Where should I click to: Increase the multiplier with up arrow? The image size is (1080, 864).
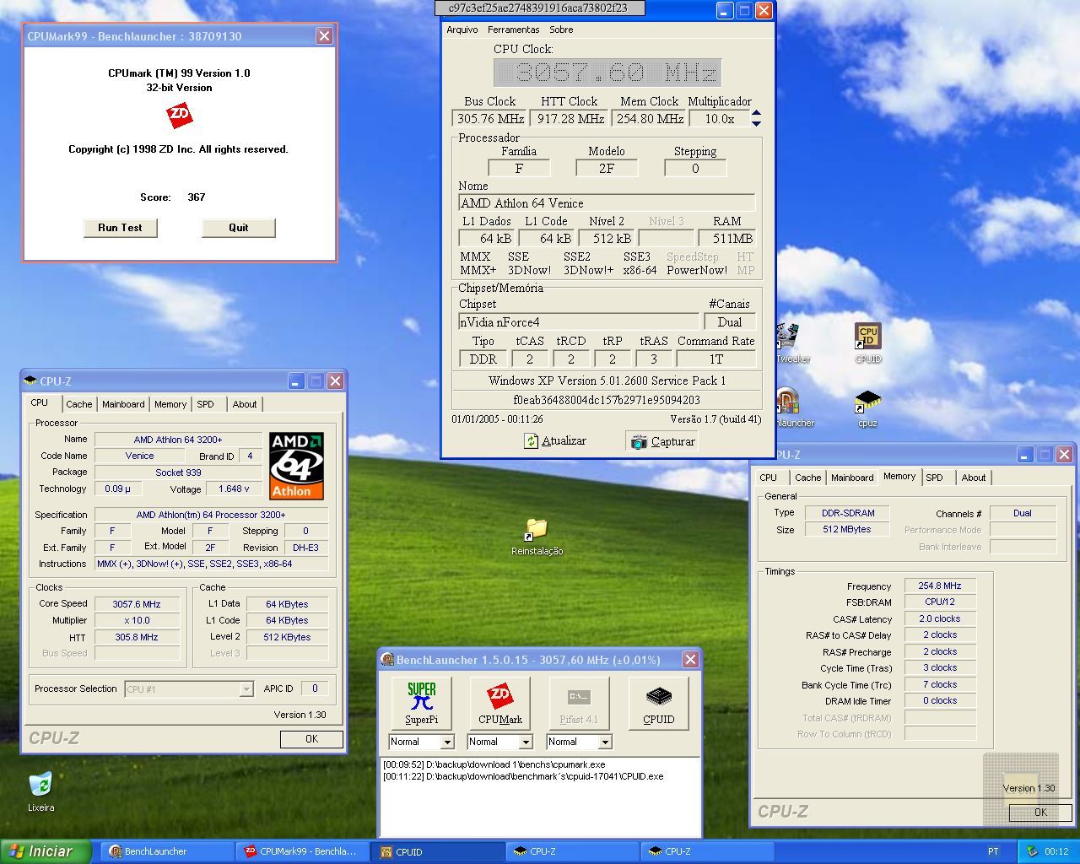756,114
